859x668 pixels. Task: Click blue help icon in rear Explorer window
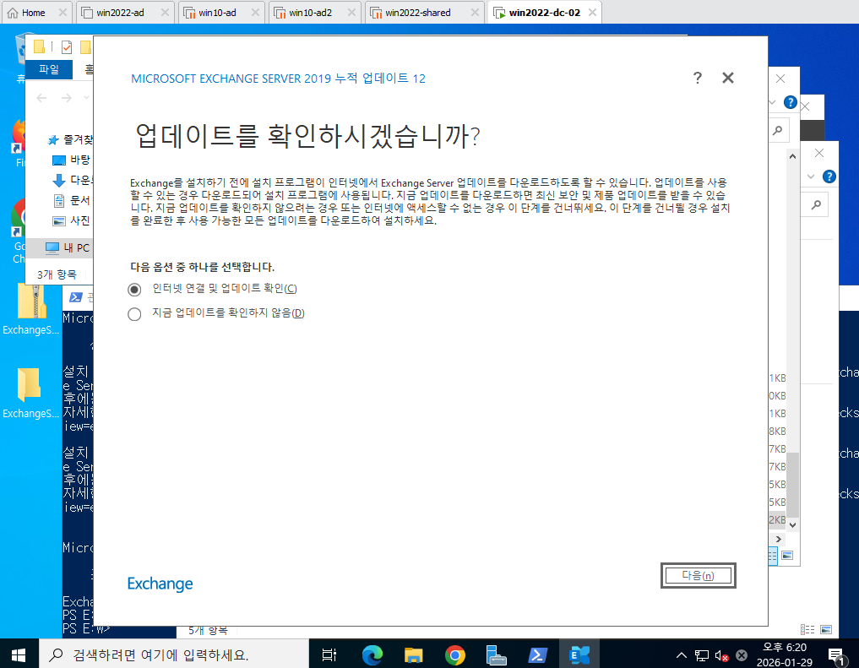coord(790,102)
